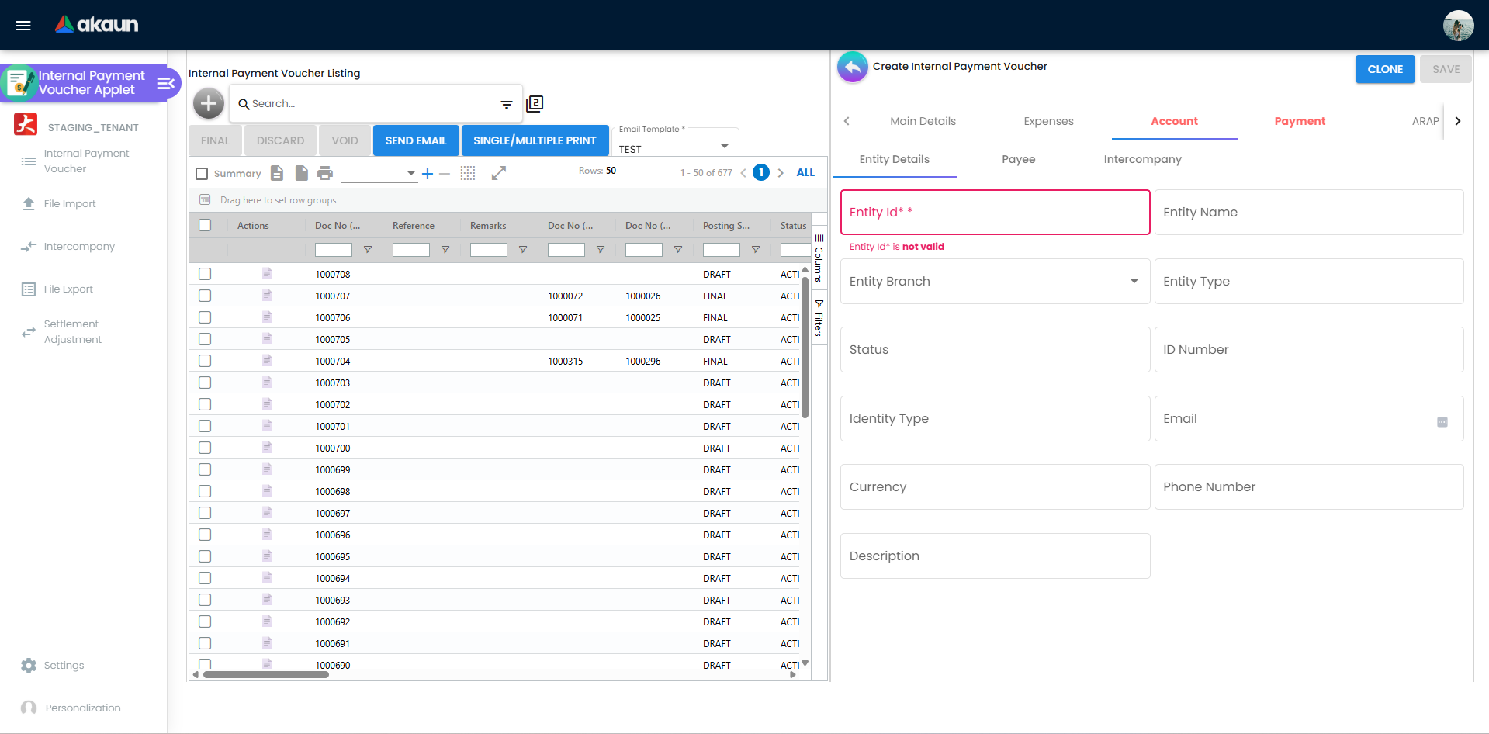Open Intercompany from the sidebar icon
The image size is (1489, 734).
pyautogui.click(x=29, y=246)
